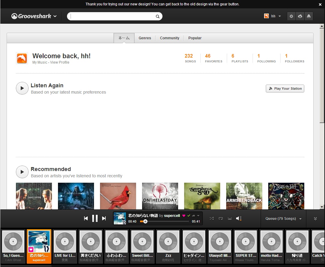Viewport: 325px width, 267px height.
Task: Close the new design notification banner
Action: coord(320,4)
